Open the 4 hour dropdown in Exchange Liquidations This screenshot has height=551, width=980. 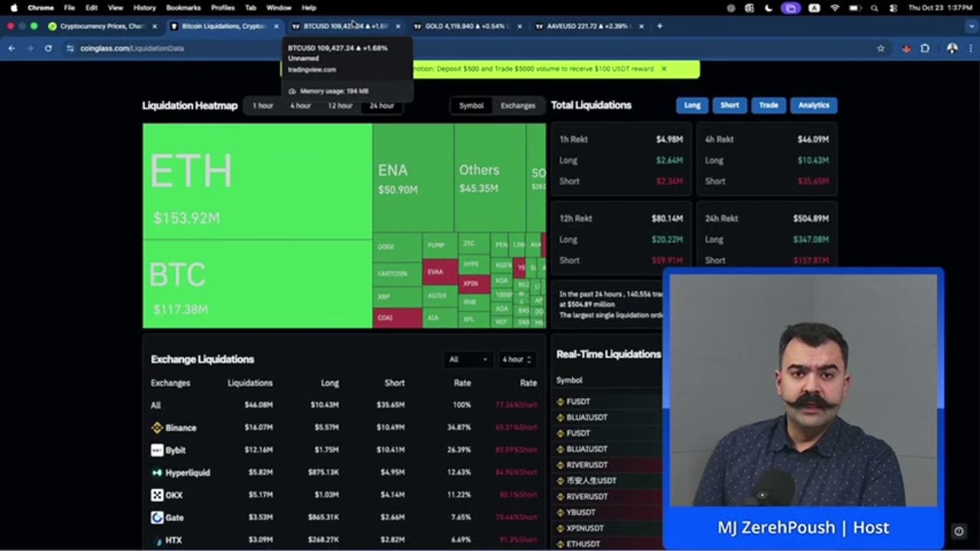click(x=517, y=360)
